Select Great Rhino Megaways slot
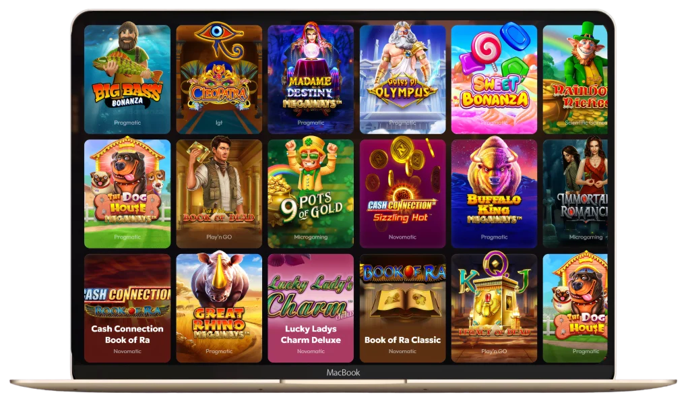 pyautogui.click(x=219, y=308)
